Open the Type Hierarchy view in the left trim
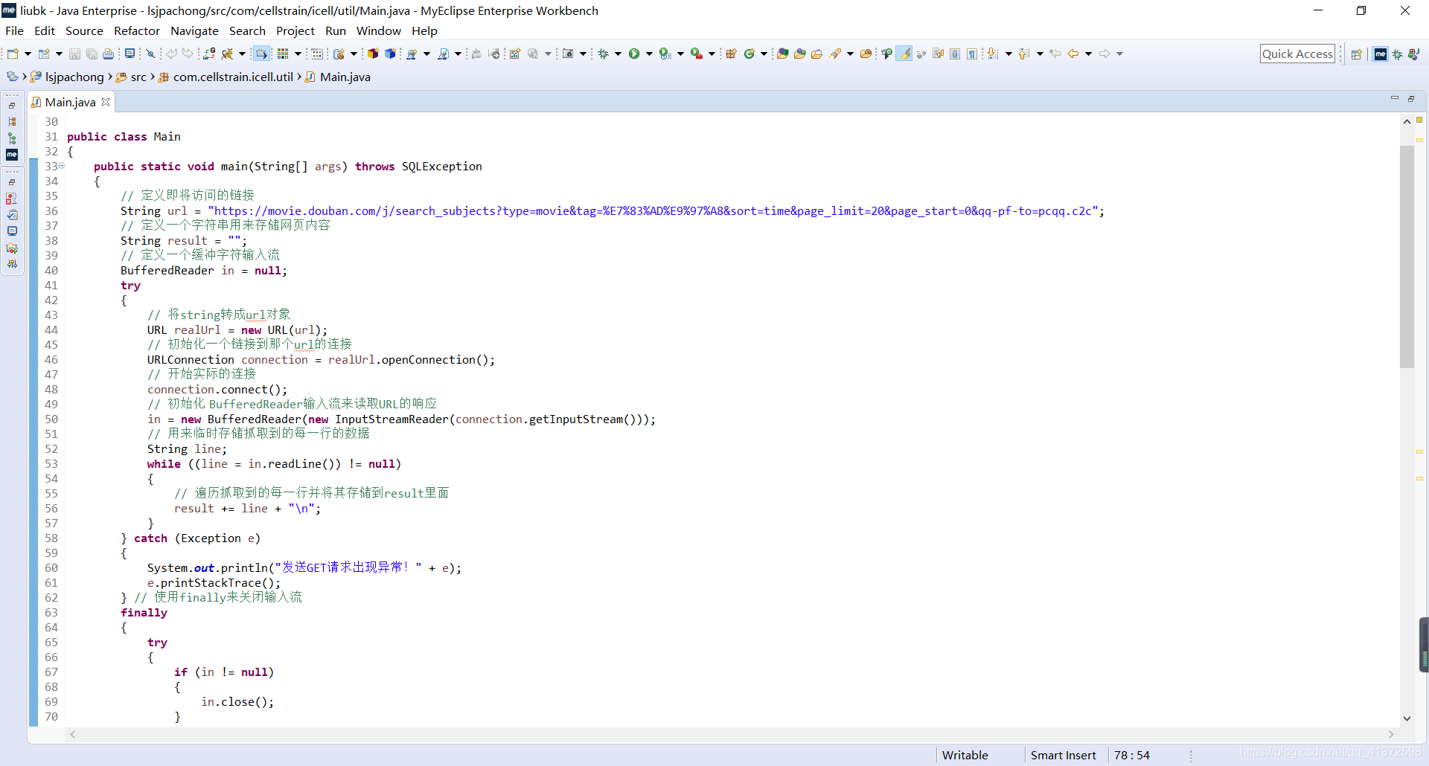Viewport: 1429px width, 766px height. click(x=12, y=138)
